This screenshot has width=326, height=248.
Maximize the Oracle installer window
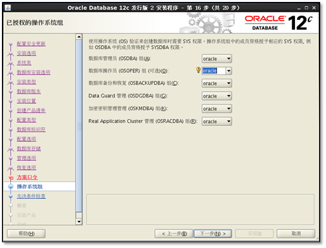(x=307, y=8)
